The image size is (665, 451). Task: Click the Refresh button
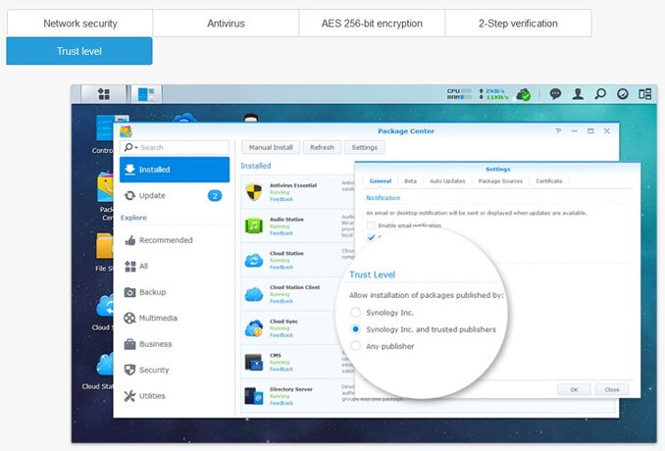point(322,147)
